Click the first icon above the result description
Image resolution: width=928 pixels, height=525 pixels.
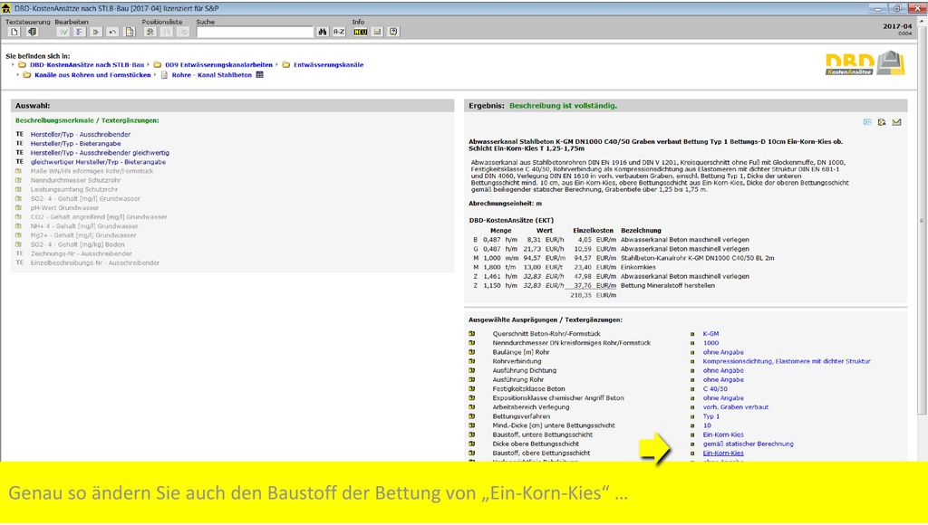pos(867,122)
